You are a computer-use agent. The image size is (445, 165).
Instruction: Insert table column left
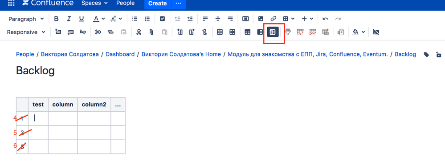pyautogui.click(x=180, y=32)
